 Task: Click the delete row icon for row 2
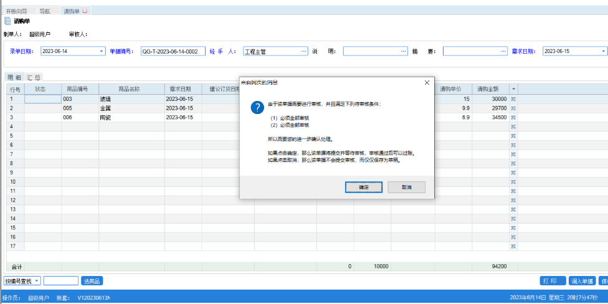coord(513,108)
